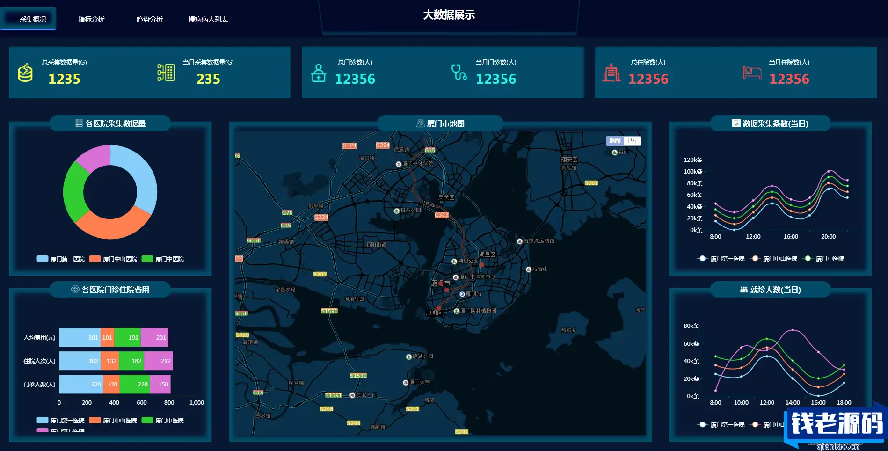This screenshot has height=451, width=888.
Task: Open the 慢病病人列表 tab
Action: [208, 19]
